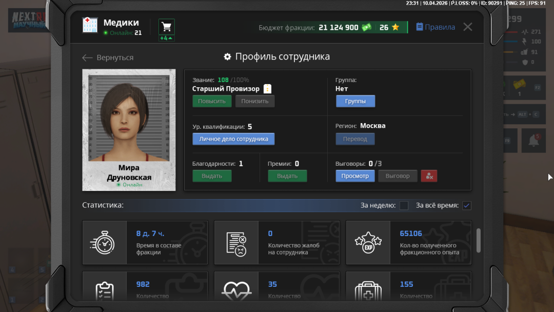The height and width of the screenshot is (312, 554).
Task: Click the red health bar in the HUD
Action: click(510, 32)
